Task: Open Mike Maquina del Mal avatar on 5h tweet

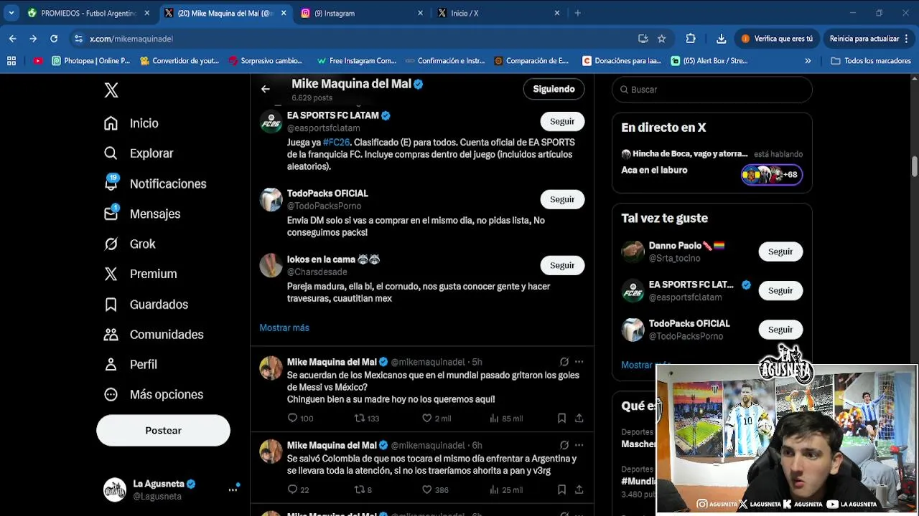Action: [271, 368]
